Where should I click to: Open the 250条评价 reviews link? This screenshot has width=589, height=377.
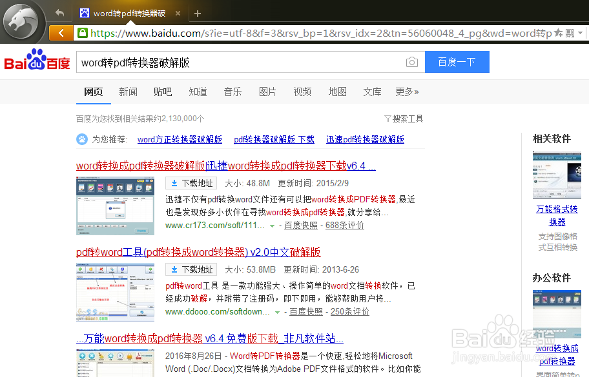click(x=350, y=312)
